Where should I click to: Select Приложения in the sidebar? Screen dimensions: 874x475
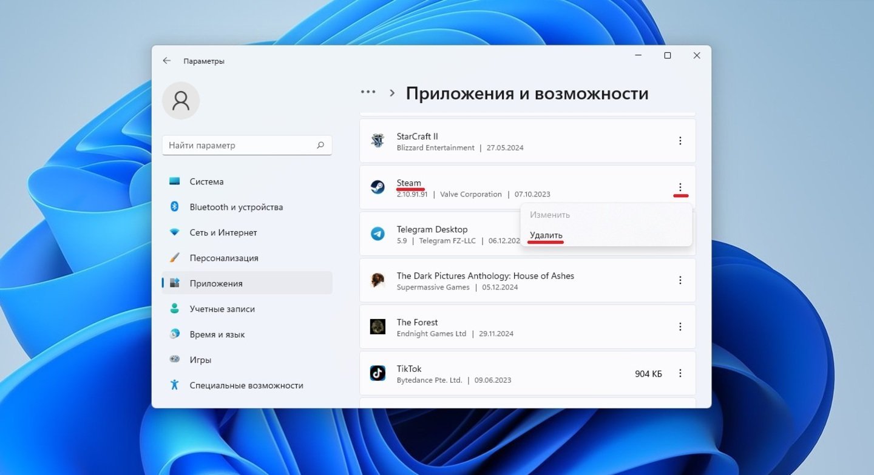tap(247, 283)
